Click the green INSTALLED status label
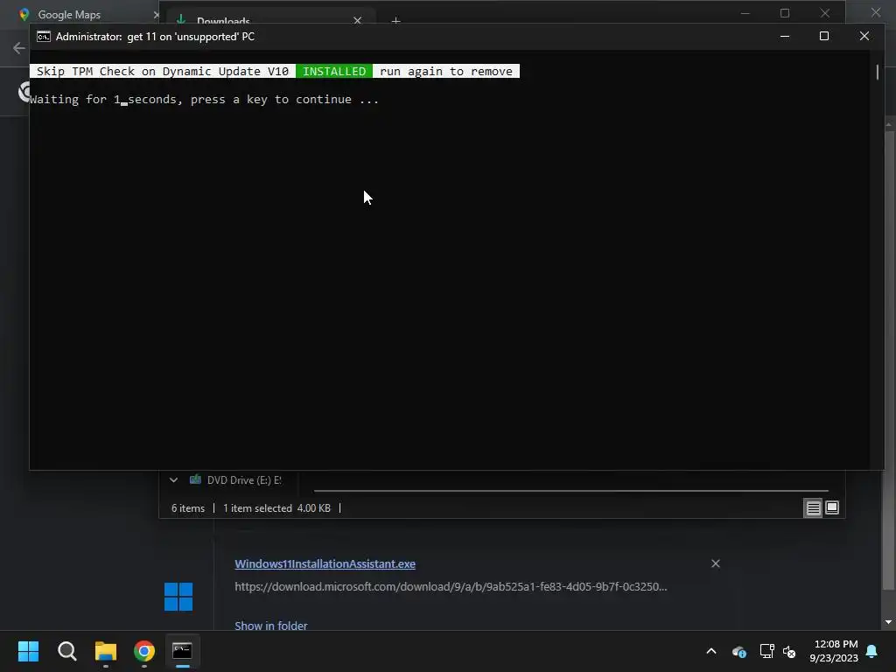This screenshot has width=896, height=672. click(334, 72)
